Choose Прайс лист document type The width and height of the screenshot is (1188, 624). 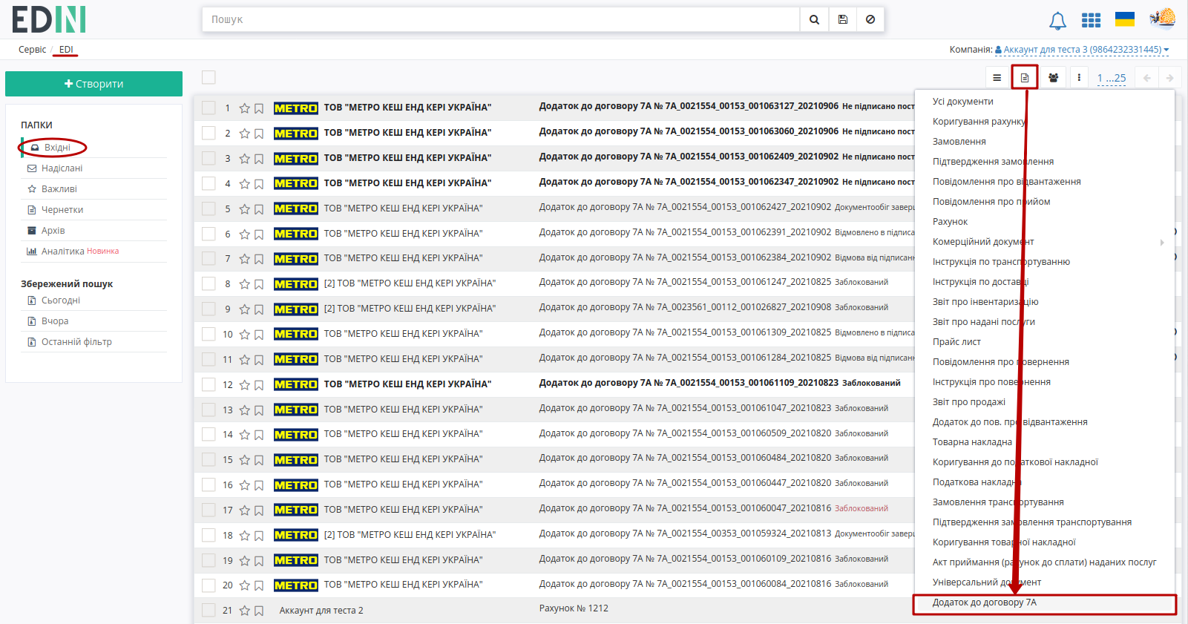[956, 342]
